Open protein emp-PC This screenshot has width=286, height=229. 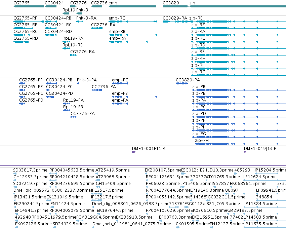[120, 80]
